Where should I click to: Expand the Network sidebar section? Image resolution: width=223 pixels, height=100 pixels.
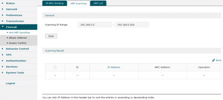19,9
